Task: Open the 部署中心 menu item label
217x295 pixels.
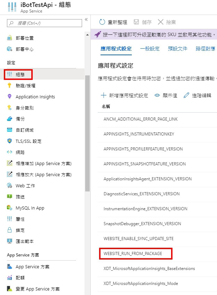Action: coord(25,49)
